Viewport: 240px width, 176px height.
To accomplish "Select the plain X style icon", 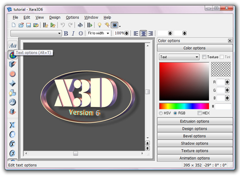I will pyautogui.click(x=12, y=125).
